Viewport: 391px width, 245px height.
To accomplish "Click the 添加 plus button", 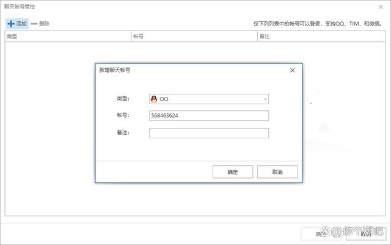I will tap(17, 24).
